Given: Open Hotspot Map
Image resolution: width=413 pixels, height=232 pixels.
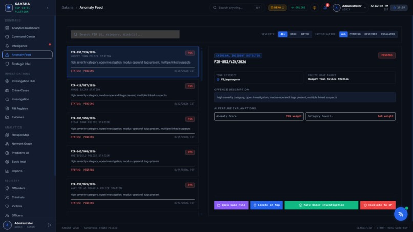Looking at the screenshot, I should [20, 135].
